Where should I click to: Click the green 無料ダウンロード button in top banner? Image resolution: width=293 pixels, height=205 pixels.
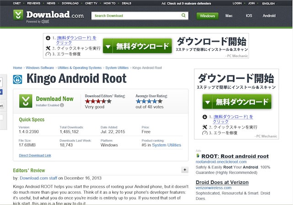[137, 46]
